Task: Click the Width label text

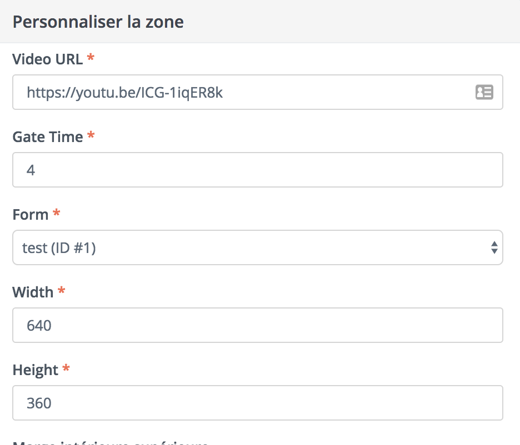Action: (32, 292)
